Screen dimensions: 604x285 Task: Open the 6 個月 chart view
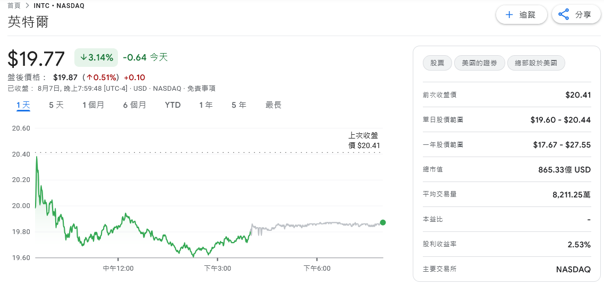point(134,105)
